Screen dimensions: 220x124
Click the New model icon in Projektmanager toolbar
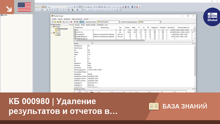click(x=53, y=22)
